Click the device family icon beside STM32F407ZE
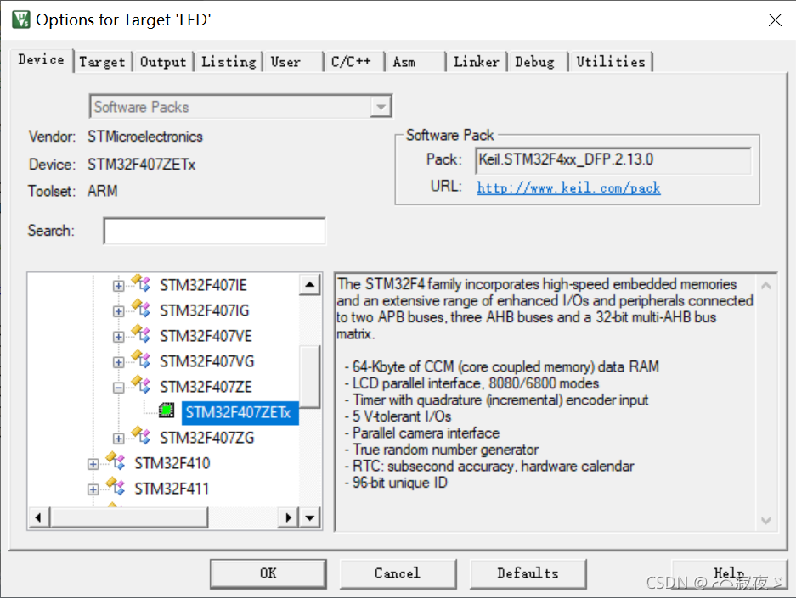 coord(141,385)
